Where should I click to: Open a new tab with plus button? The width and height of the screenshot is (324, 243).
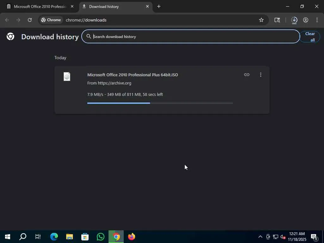tap(159, 6)
